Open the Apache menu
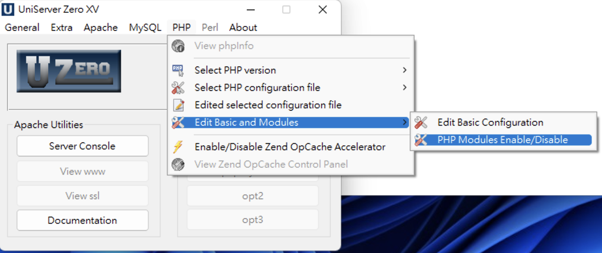 pyautogui.click(x=100, y=28)
